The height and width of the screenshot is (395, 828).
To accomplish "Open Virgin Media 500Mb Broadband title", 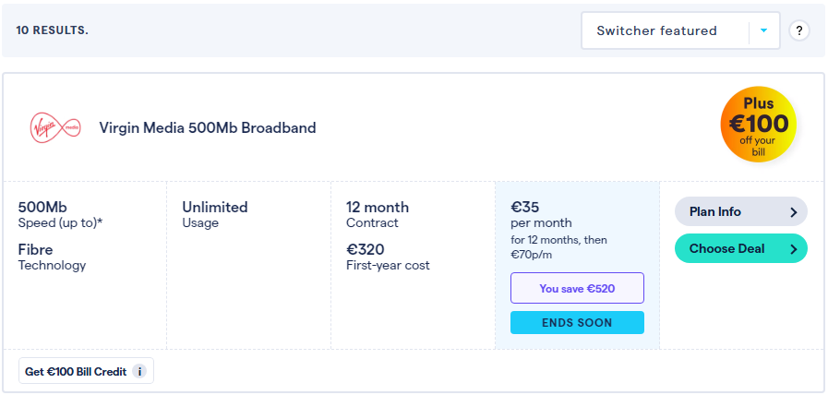I will (208, 128).
